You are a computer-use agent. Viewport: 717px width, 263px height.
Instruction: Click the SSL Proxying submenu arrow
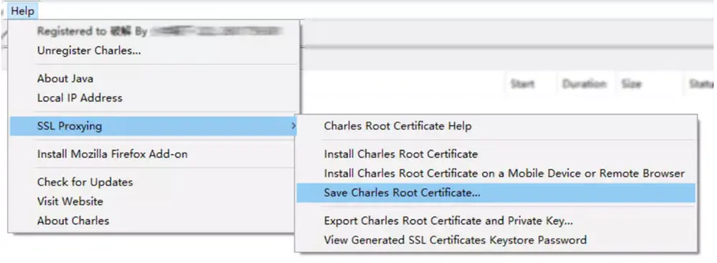(293, 126)
